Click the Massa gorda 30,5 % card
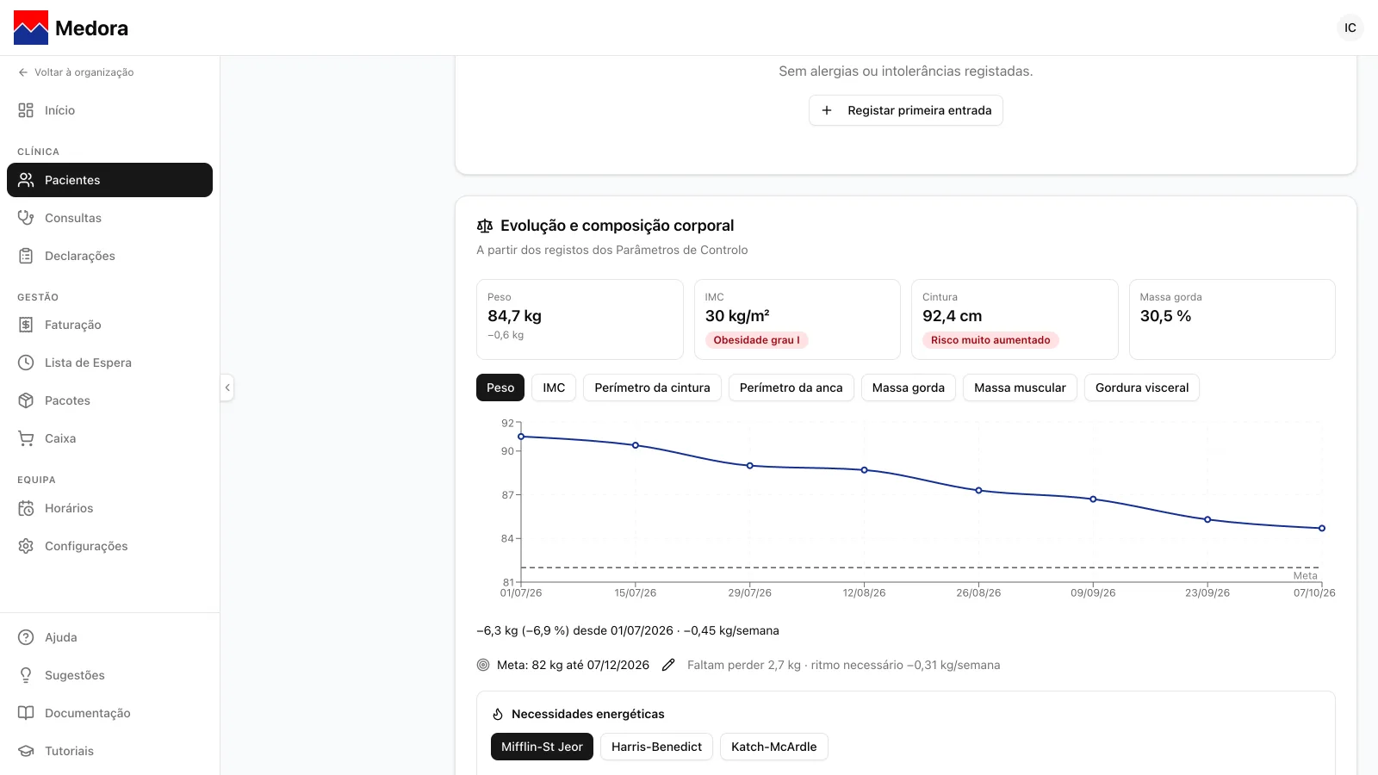Viewport: 1378px width, 775px height. (x=1232, y=319)
